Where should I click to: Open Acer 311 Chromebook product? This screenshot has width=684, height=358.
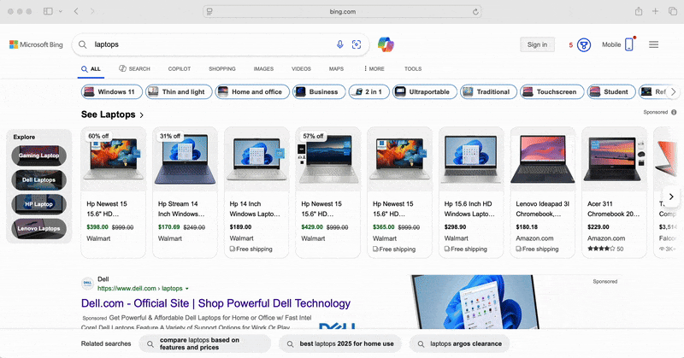(614, 192)
